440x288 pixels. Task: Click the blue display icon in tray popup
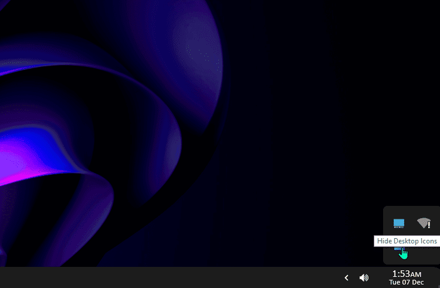(399, 223)
